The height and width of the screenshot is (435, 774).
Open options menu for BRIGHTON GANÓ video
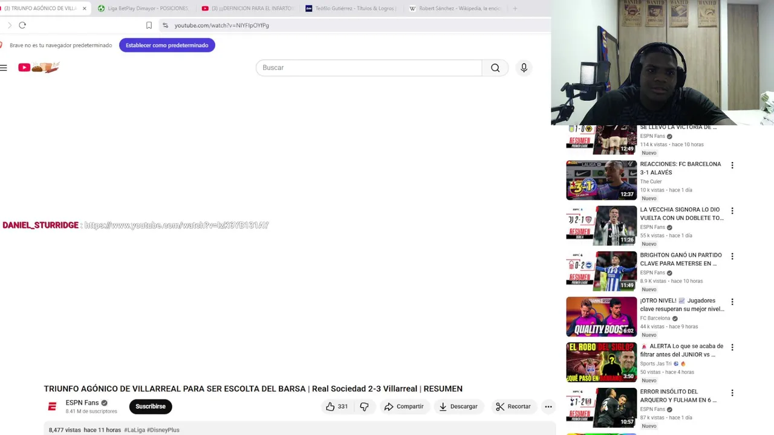point(732,256)
